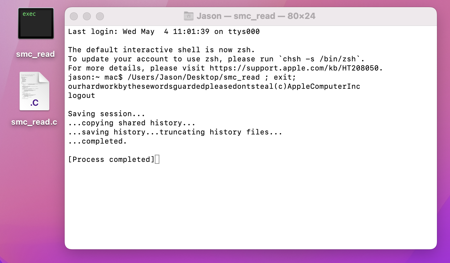This screenshot has height=263, width=450.
Task: Click the terminal cursor block
Action: click(157, 160)
